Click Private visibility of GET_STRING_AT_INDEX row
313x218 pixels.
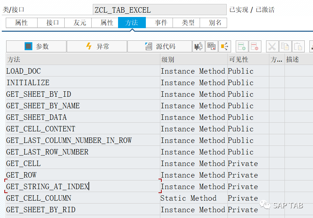(x=248, y=187)
